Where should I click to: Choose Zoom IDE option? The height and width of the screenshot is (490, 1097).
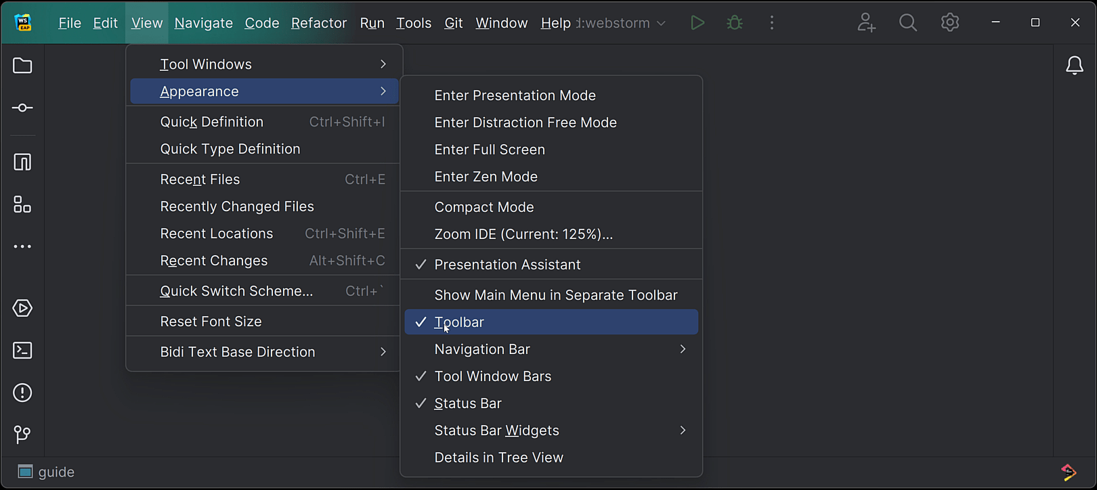coord(523,234)
